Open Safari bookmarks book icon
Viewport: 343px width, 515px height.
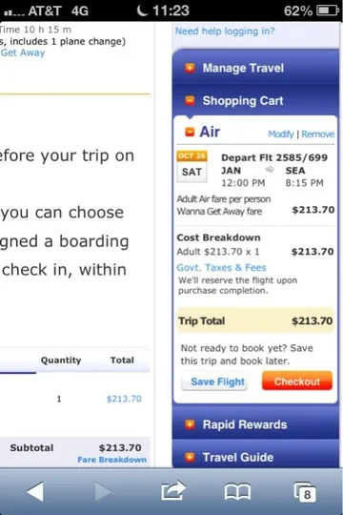point(237,492)
